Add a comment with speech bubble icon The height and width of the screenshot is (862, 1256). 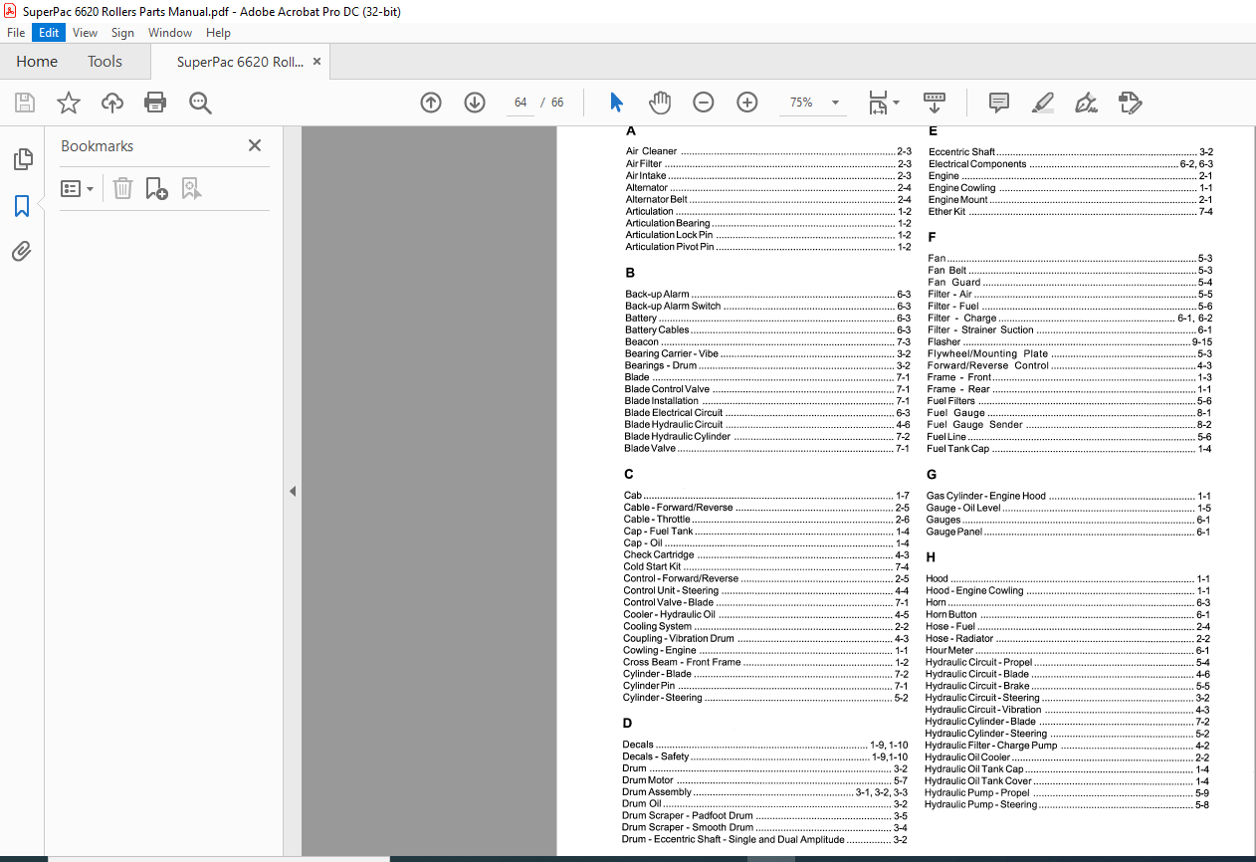[x=999, y=103]
